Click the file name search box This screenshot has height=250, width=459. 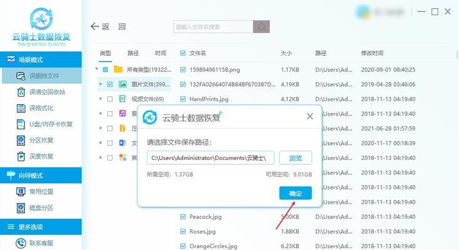pos(213,27)
